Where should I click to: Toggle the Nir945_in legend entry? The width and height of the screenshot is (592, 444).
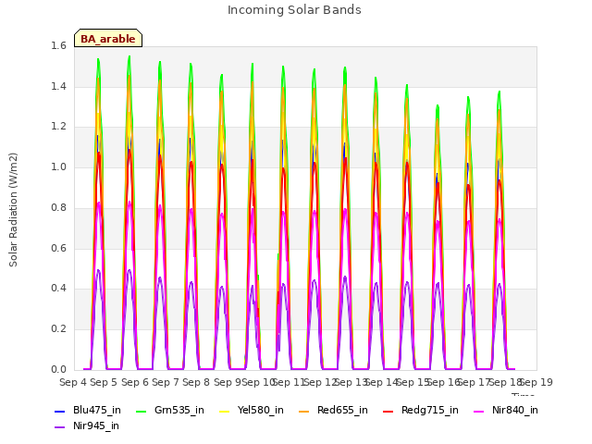tap(87, 426)
